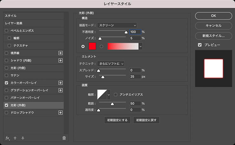Click the plus icon next to ドロップシャドウ
235x145 pixels.
[61, 113]
